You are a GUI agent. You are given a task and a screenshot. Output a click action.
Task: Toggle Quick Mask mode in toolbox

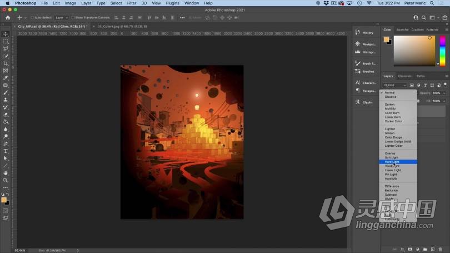pyautogui.click(x=6, y=211)
